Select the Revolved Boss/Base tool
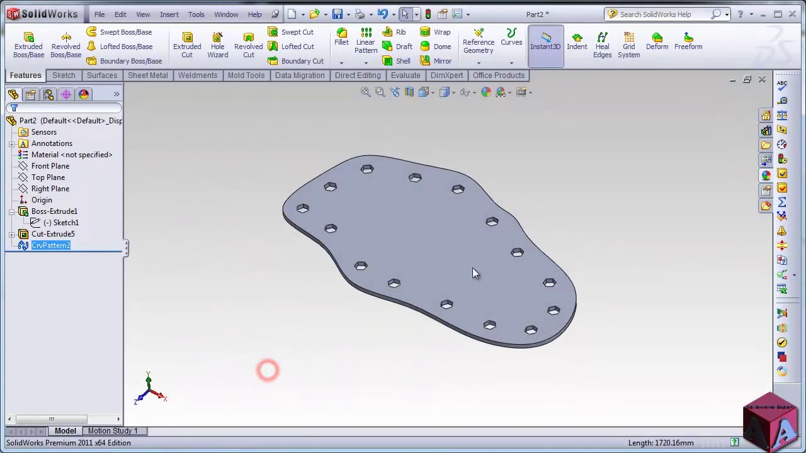The image size is (806, 453). (66, 45)
